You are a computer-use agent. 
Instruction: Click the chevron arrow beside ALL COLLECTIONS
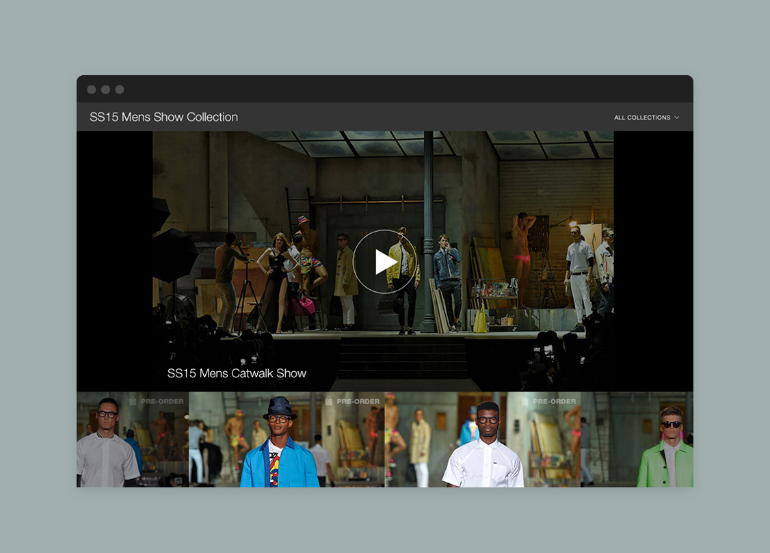click(x=677, y=118)
